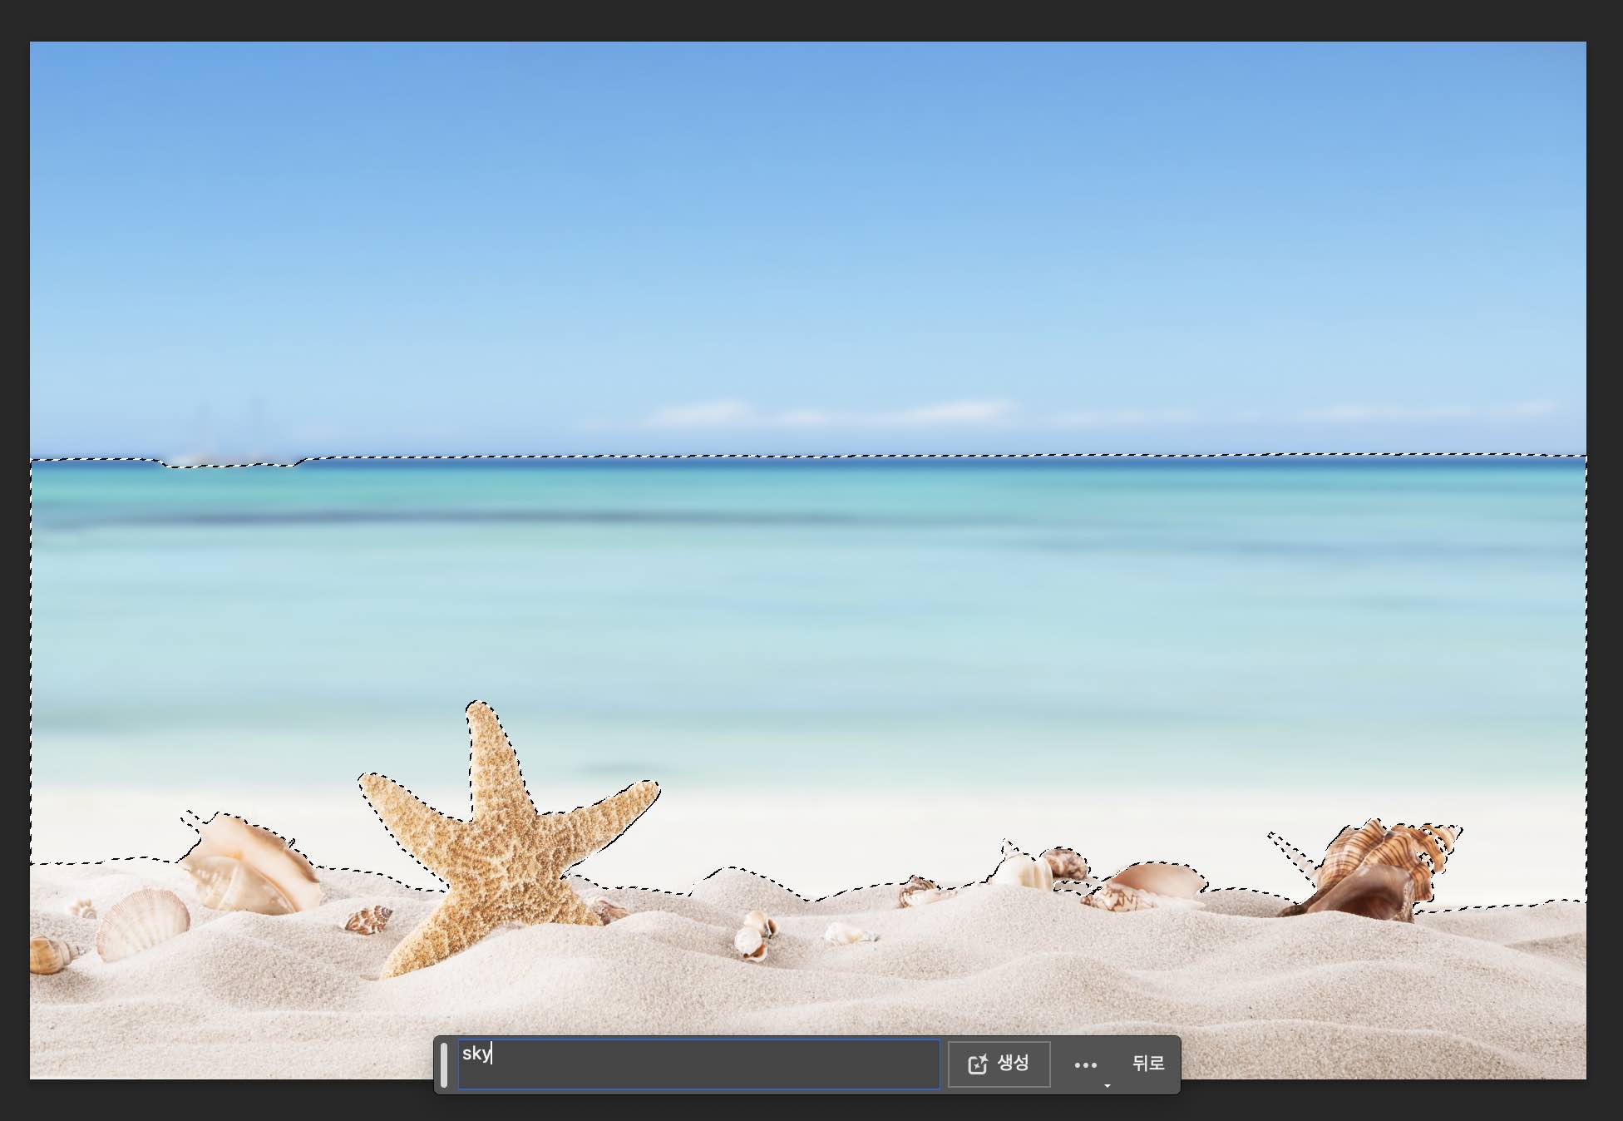The image size is (1623, 1121).
Task: Click the 생성 (Generate) button
Action: point(999,1064)
